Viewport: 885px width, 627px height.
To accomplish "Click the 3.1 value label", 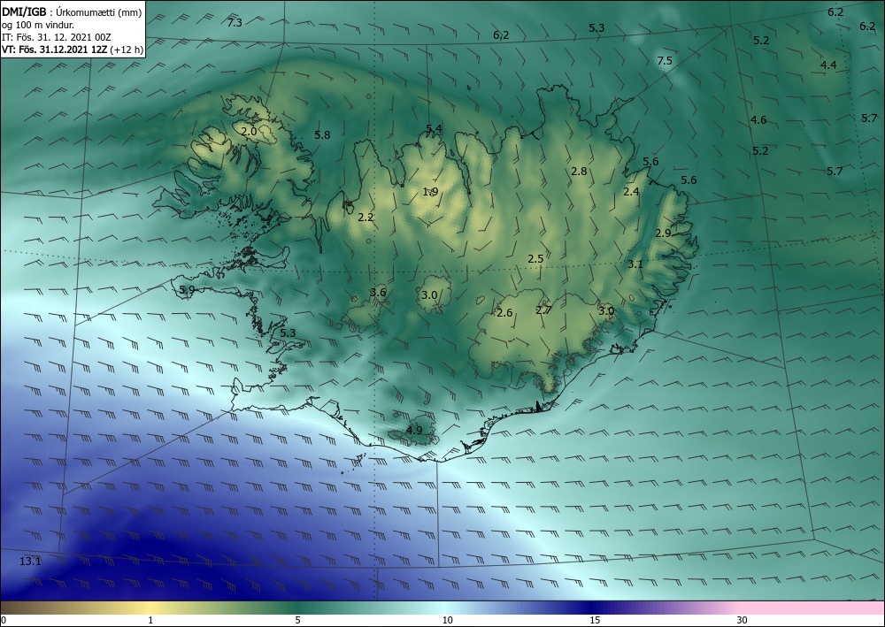I will point(635,264).
